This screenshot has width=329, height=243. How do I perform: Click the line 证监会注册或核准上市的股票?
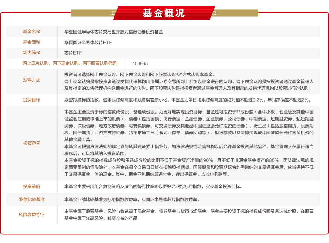click(x=189, y=119)
